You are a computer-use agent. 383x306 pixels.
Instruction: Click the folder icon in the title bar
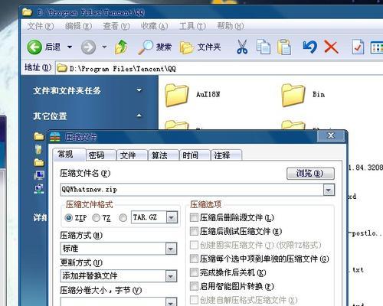(27, 12)
